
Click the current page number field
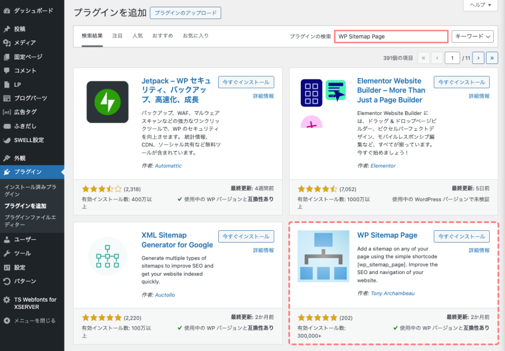point(452,58)
